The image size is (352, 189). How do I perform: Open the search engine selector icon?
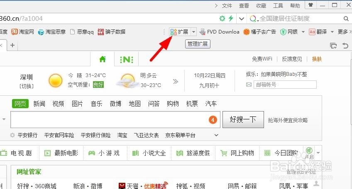(x=254, y=19)
